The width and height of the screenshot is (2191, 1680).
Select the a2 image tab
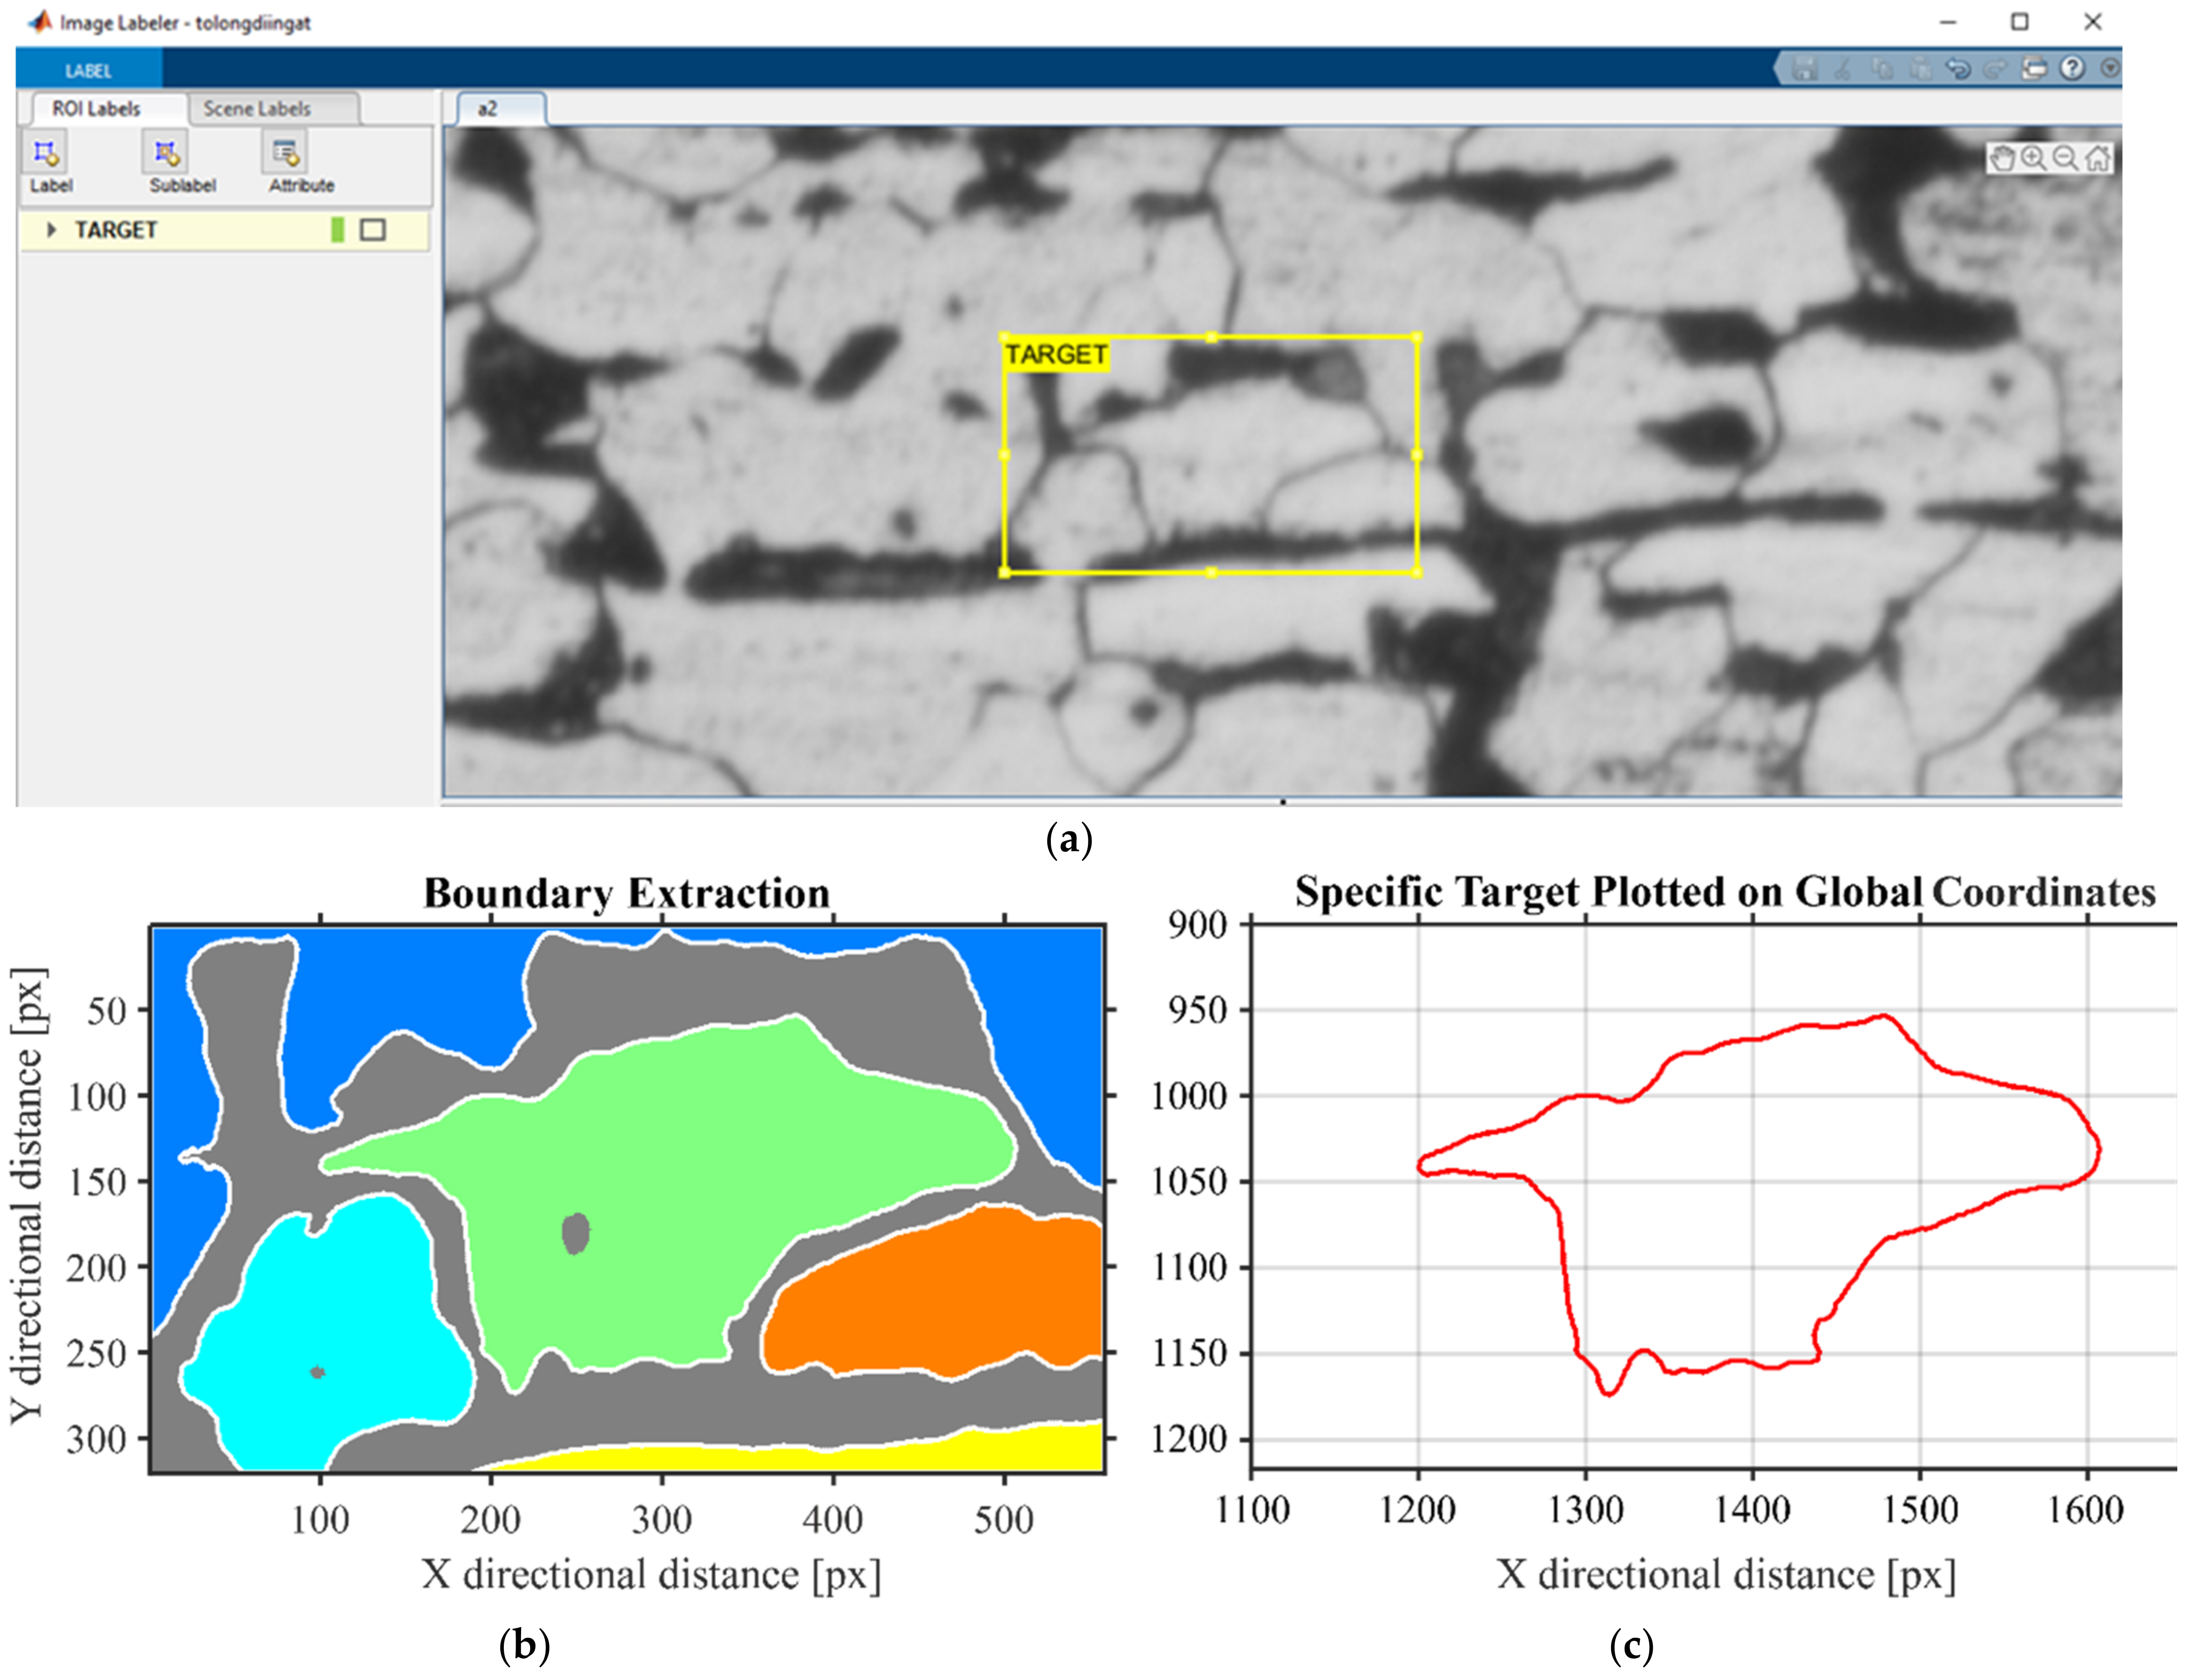click(x=488, y=109)
